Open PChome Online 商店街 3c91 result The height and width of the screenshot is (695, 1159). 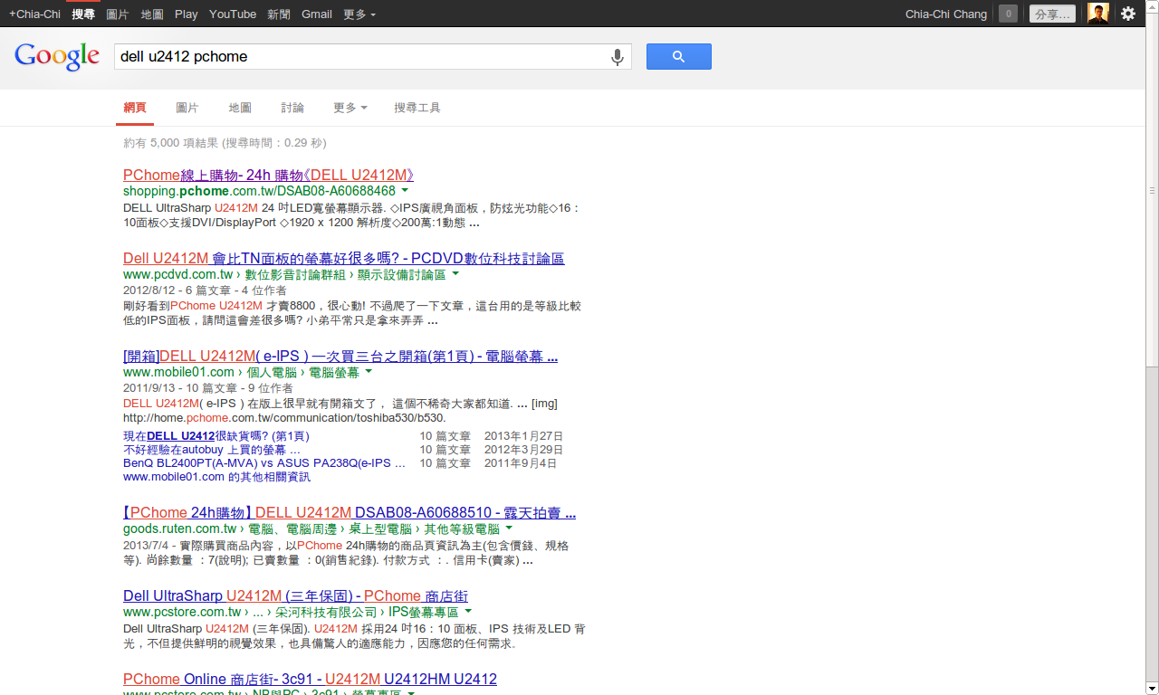(310, 679)
